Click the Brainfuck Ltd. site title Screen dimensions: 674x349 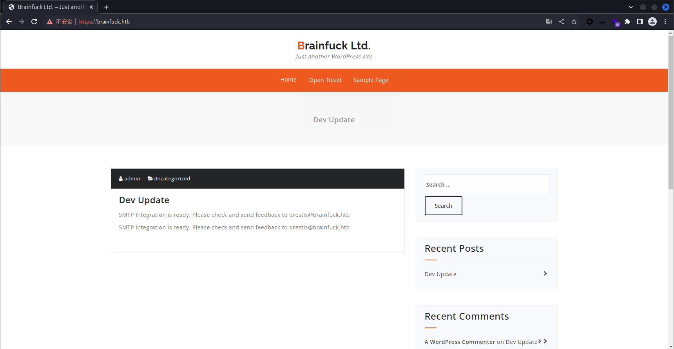coord(334,45)
